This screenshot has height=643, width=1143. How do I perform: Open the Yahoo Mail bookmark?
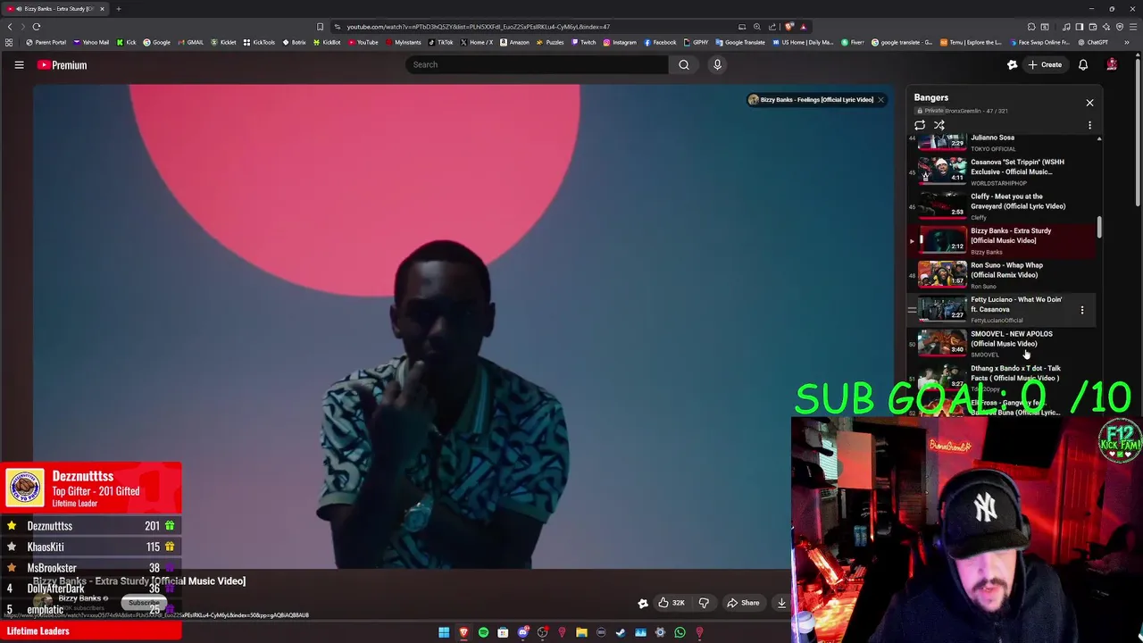click(91, 42)
